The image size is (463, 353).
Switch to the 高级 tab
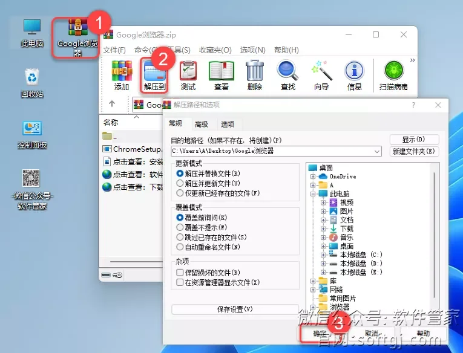[202, 125]
